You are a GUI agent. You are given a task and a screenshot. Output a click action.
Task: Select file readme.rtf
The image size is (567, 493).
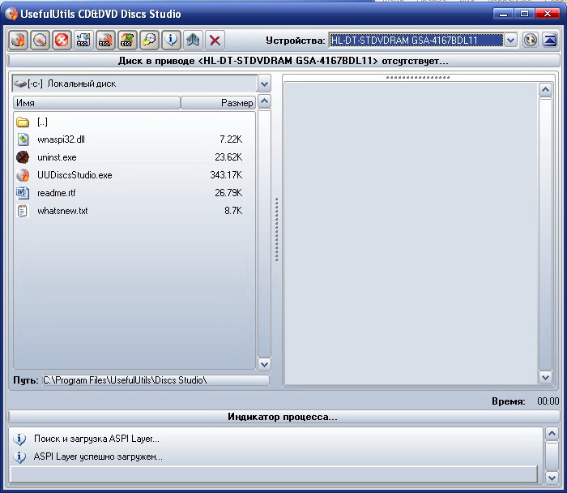point(134,193)
